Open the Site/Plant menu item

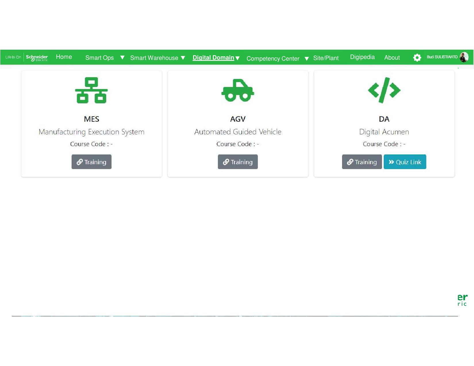[x=326, y=58]
